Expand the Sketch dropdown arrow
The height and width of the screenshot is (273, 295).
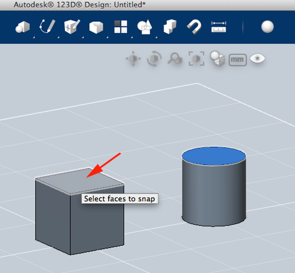click(x=58, y=37)
